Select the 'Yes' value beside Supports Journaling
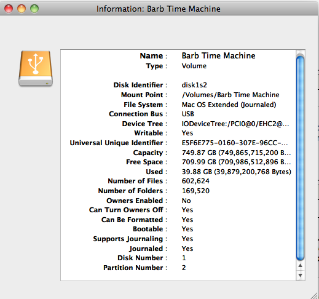This screenshot has width=319, height=299. click(x=187, y=239)
